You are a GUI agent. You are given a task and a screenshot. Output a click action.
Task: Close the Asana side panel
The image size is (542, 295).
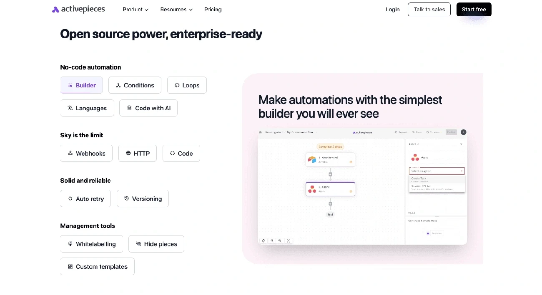coord(461,144)
